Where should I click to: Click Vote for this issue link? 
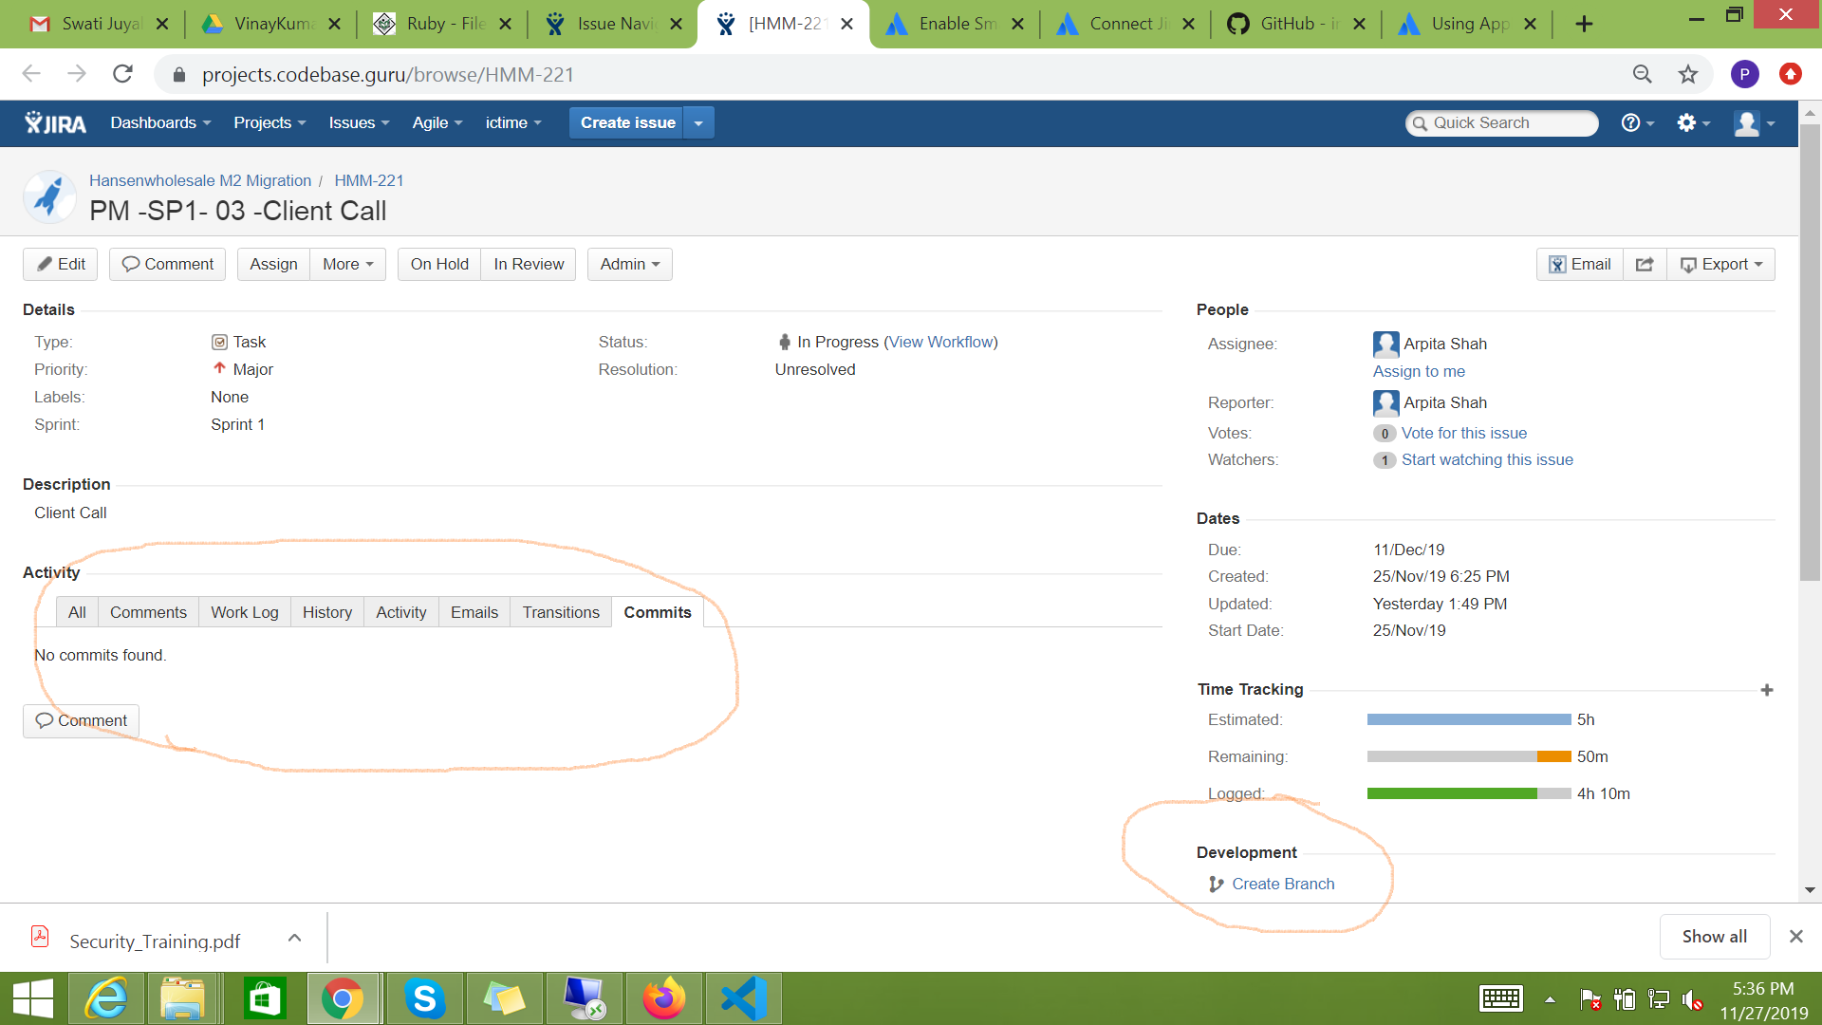coord(1464,433)
